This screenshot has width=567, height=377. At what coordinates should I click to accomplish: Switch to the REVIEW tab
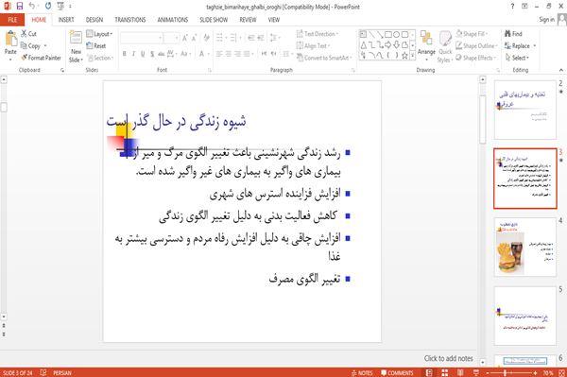click(x=248, y=20)
